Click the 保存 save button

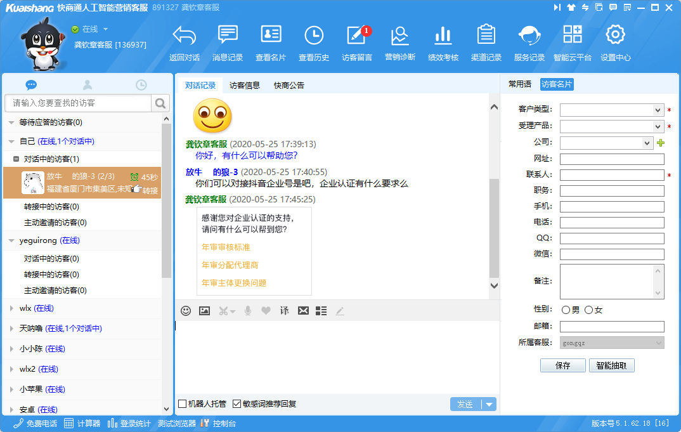coord(562,365)
